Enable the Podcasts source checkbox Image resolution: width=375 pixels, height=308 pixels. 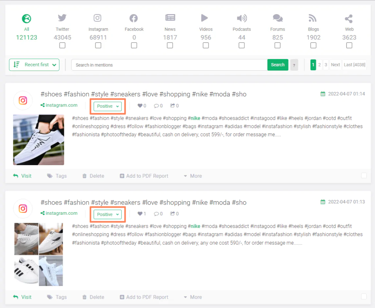[241, 45]
